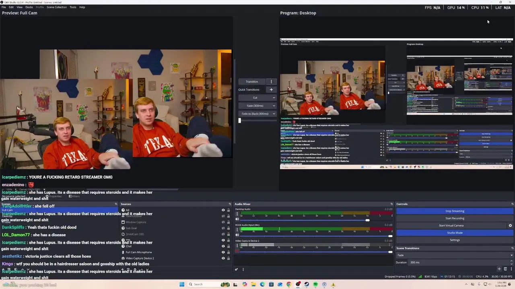The width and height of the screenshot is (515, 289).
Task: Select the Full Cam Microphone source row
Action: pos(175,252)
